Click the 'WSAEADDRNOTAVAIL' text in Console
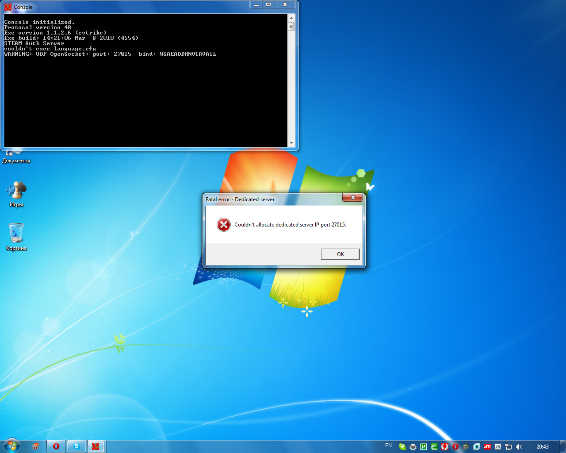The height and width of the screenshot is (453, 566). (x=188, y=54)
